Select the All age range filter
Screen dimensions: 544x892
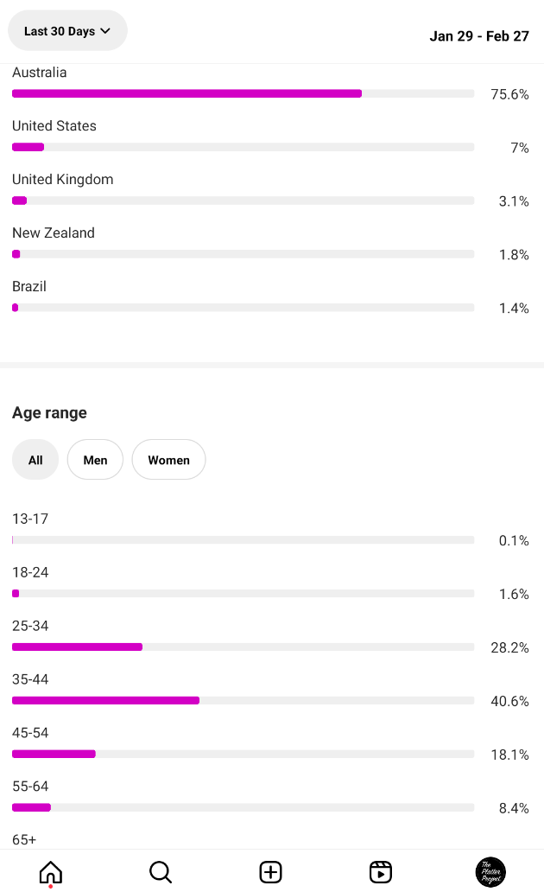[x=35, y=460]
